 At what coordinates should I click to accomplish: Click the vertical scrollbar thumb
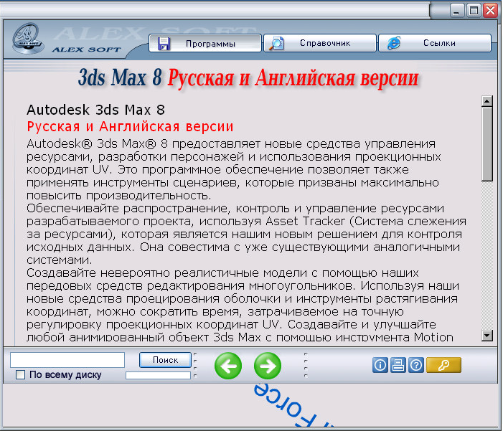point(487,143)
